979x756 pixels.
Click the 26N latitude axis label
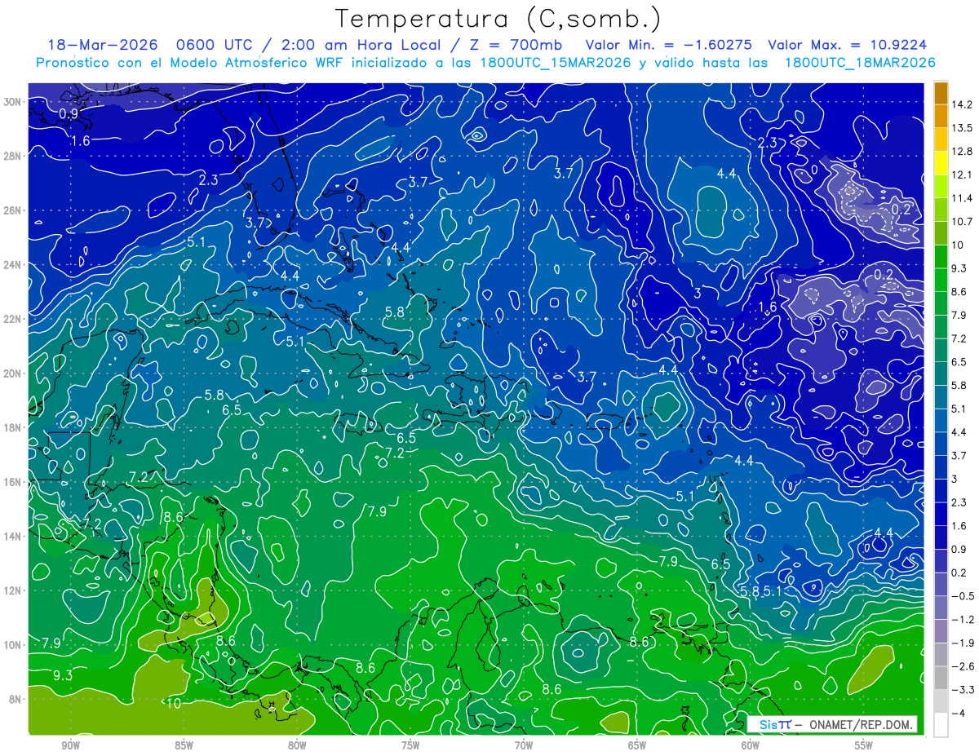click(x=14, y=210)
